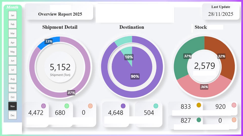Choose the Jun month filter
243x136 pixels.
point(12,61)
